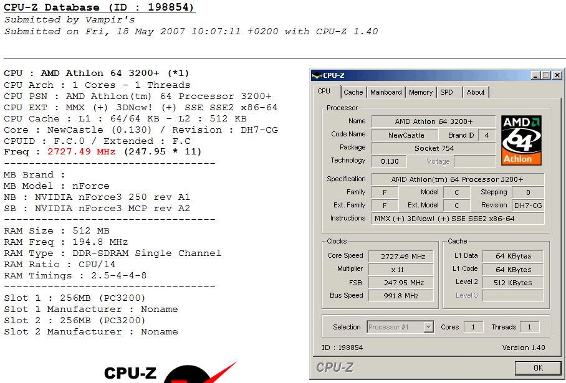Click the AMD Athlon 64 logo

click(521, 140)
